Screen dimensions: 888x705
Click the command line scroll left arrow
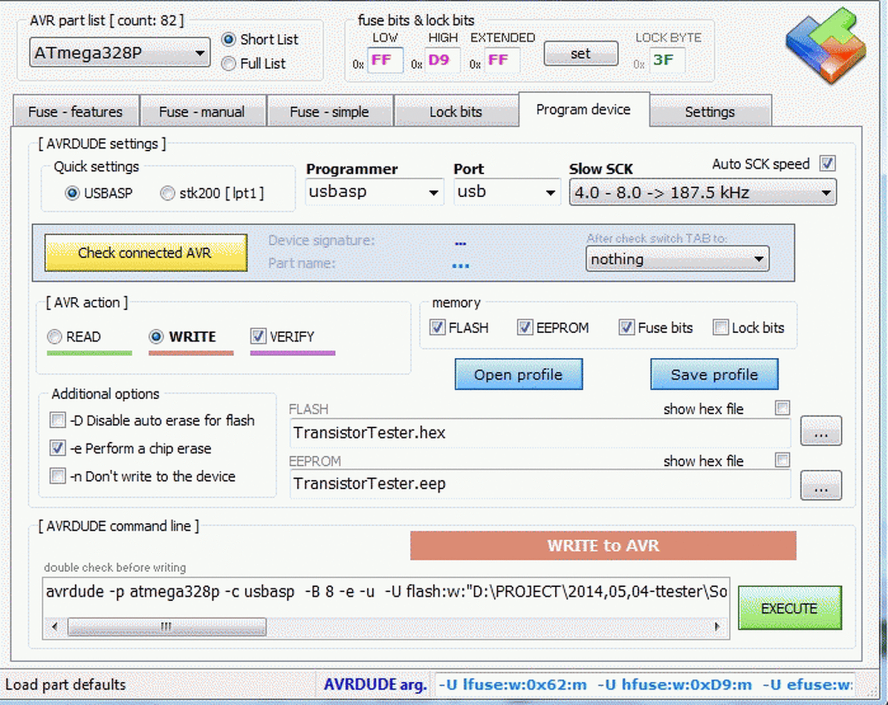click(x=55, y=627)
